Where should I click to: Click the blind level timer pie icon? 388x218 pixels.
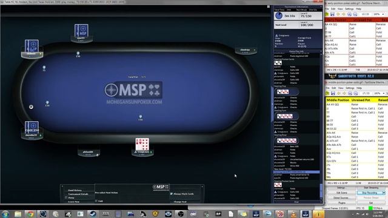[x=279, y=16]
